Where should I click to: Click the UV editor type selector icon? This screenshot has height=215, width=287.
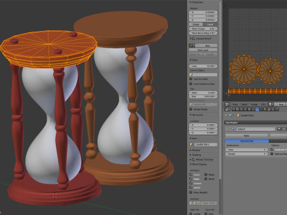(x=227, y=105)
